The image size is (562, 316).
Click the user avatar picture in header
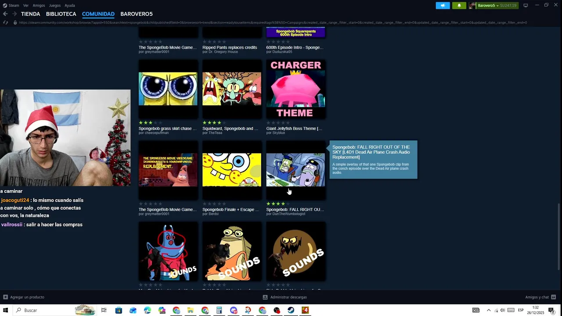pyautogui.click(x=472, y=5)
